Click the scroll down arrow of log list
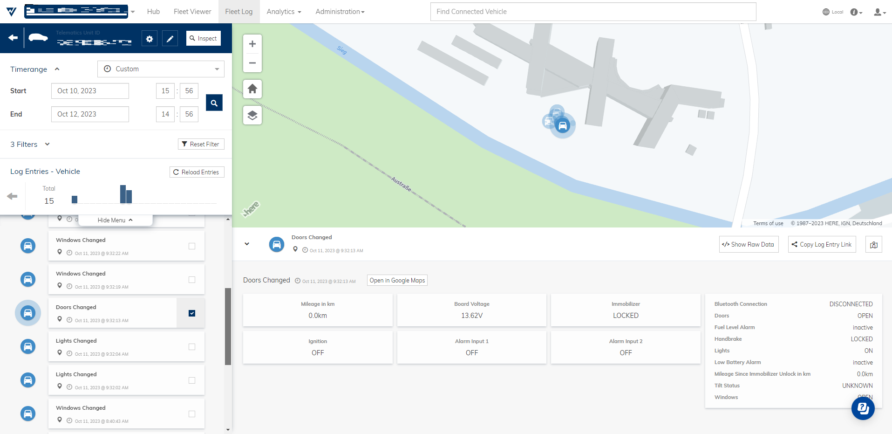The image size is (892, 434). pyautogui.click(x=228, y=430)
